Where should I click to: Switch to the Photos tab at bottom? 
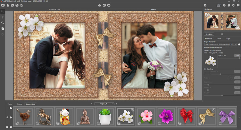[19, 104]
